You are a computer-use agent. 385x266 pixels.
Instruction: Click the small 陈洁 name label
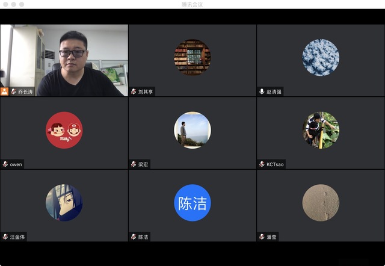(143, 237)
